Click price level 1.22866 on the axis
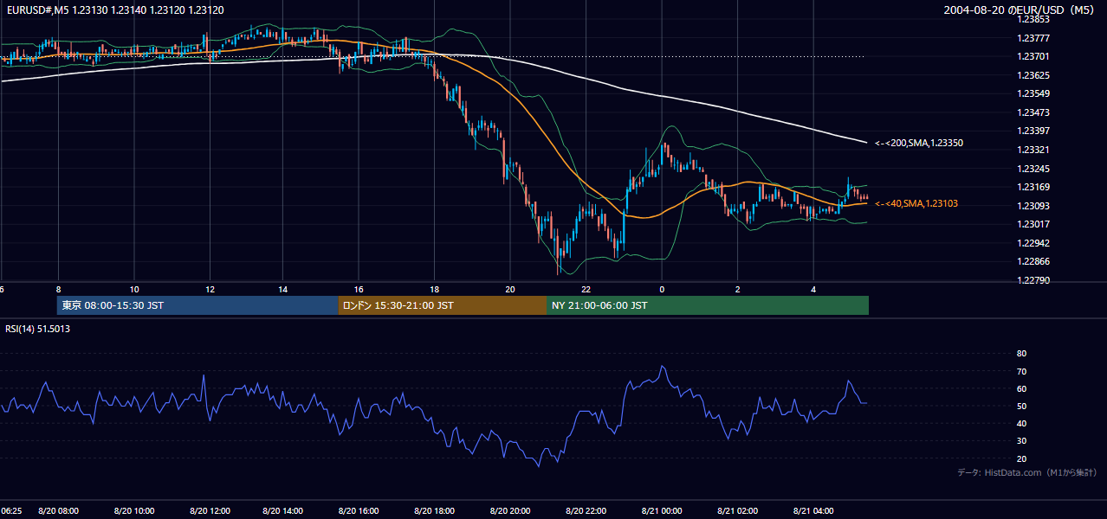This screenshot has height=519, width=1107. (1034, 261)
